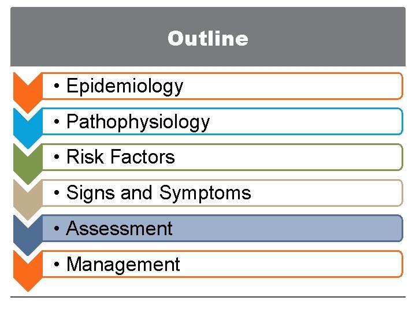Click the bullet before Signs and Symptoms
Screen dimensions: 416x312
57,194
